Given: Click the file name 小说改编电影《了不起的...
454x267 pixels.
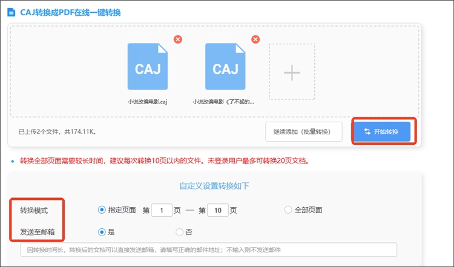Looking at the screenshot, I should tap(223, 102).
